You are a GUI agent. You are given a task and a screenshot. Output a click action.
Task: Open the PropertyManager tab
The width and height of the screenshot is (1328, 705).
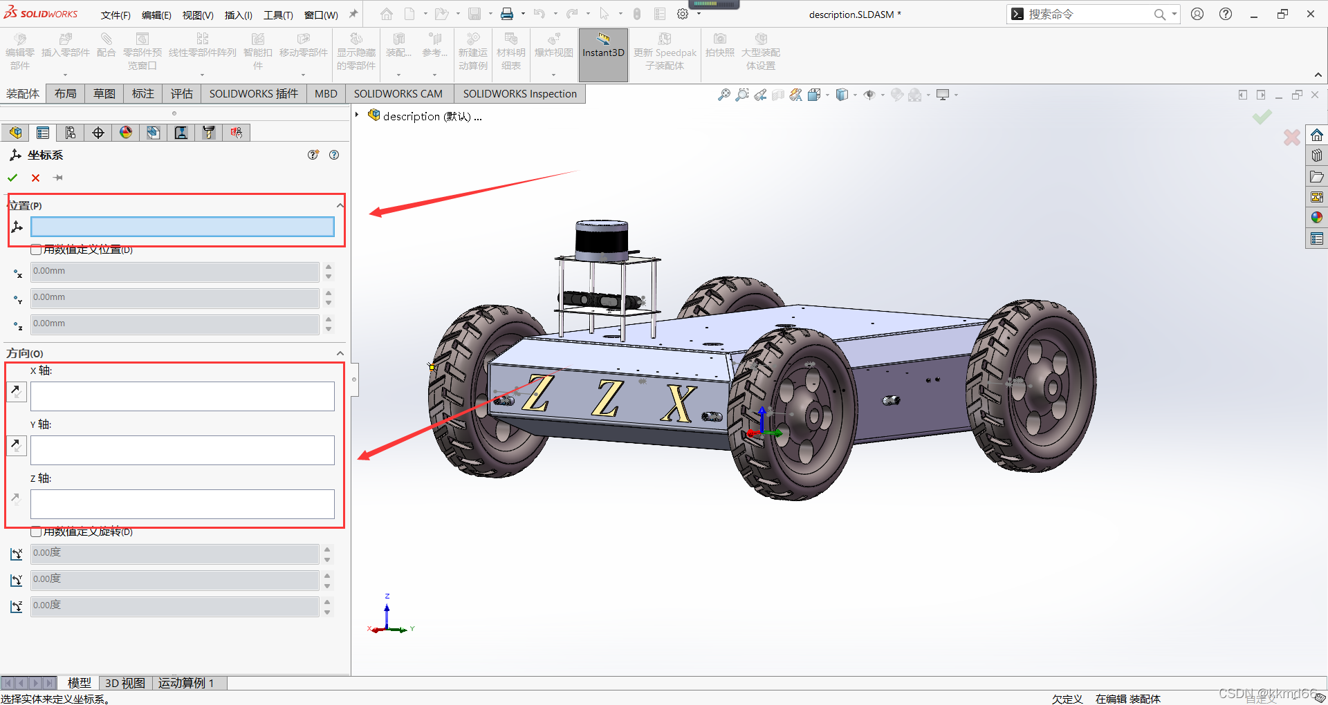point(43,133)
